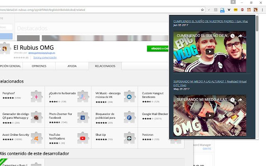This screenshot has width=266, height=166.
Task: Click Watch Later on 'Superando mi miedo' video
Action: coord(233,100)
